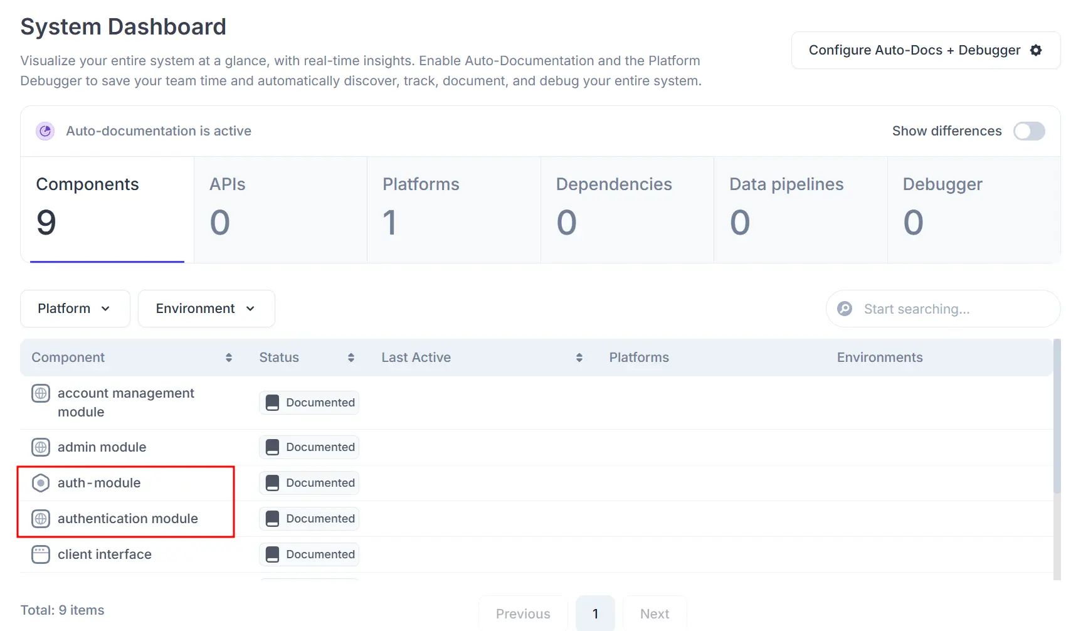
Task: Click the auto-documentation active status icon
Action: point(45,131)
